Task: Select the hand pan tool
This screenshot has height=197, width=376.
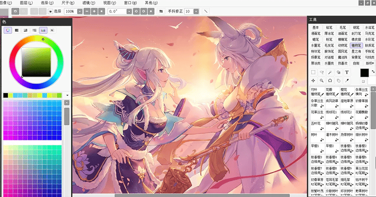Action: 338,80
